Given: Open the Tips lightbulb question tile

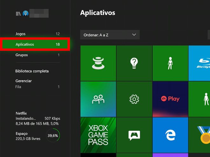Looking at the screenshot, I should click(134, 63).
